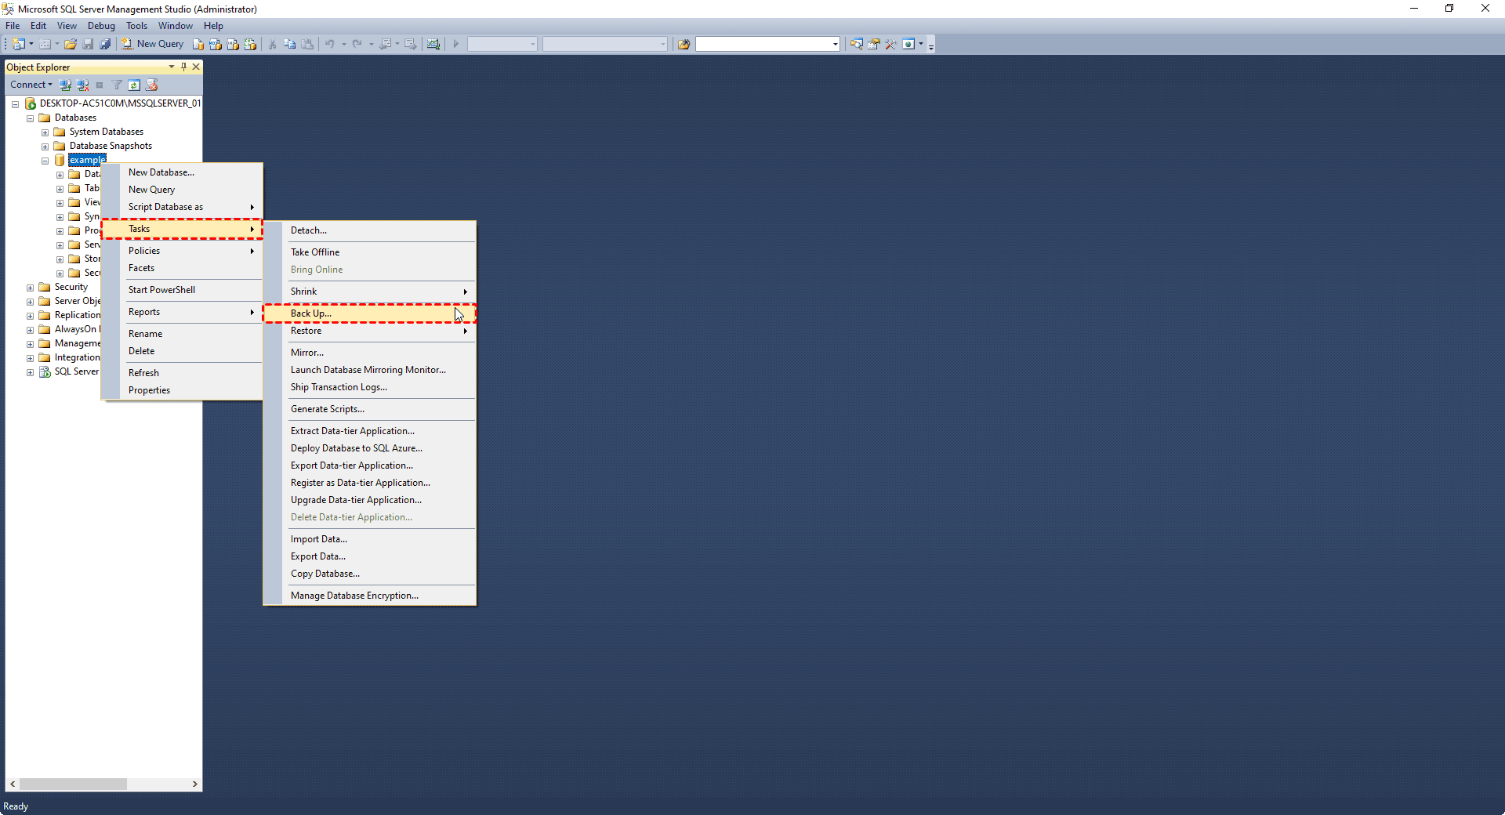Click the Disconnect server icon in Object Explorer
The image size is (1505, 815).
82,85
